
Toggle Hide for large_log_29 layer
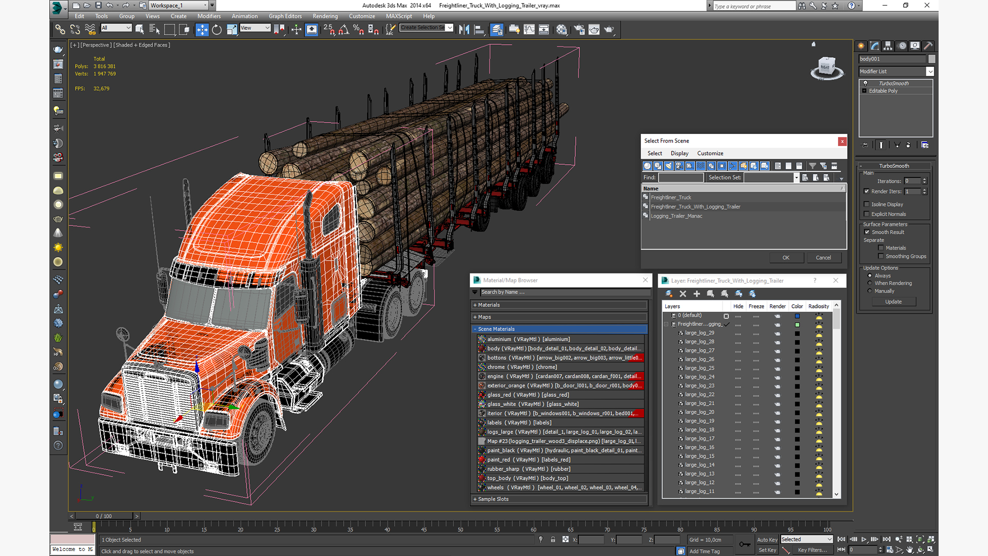click(x=738, y=333)
